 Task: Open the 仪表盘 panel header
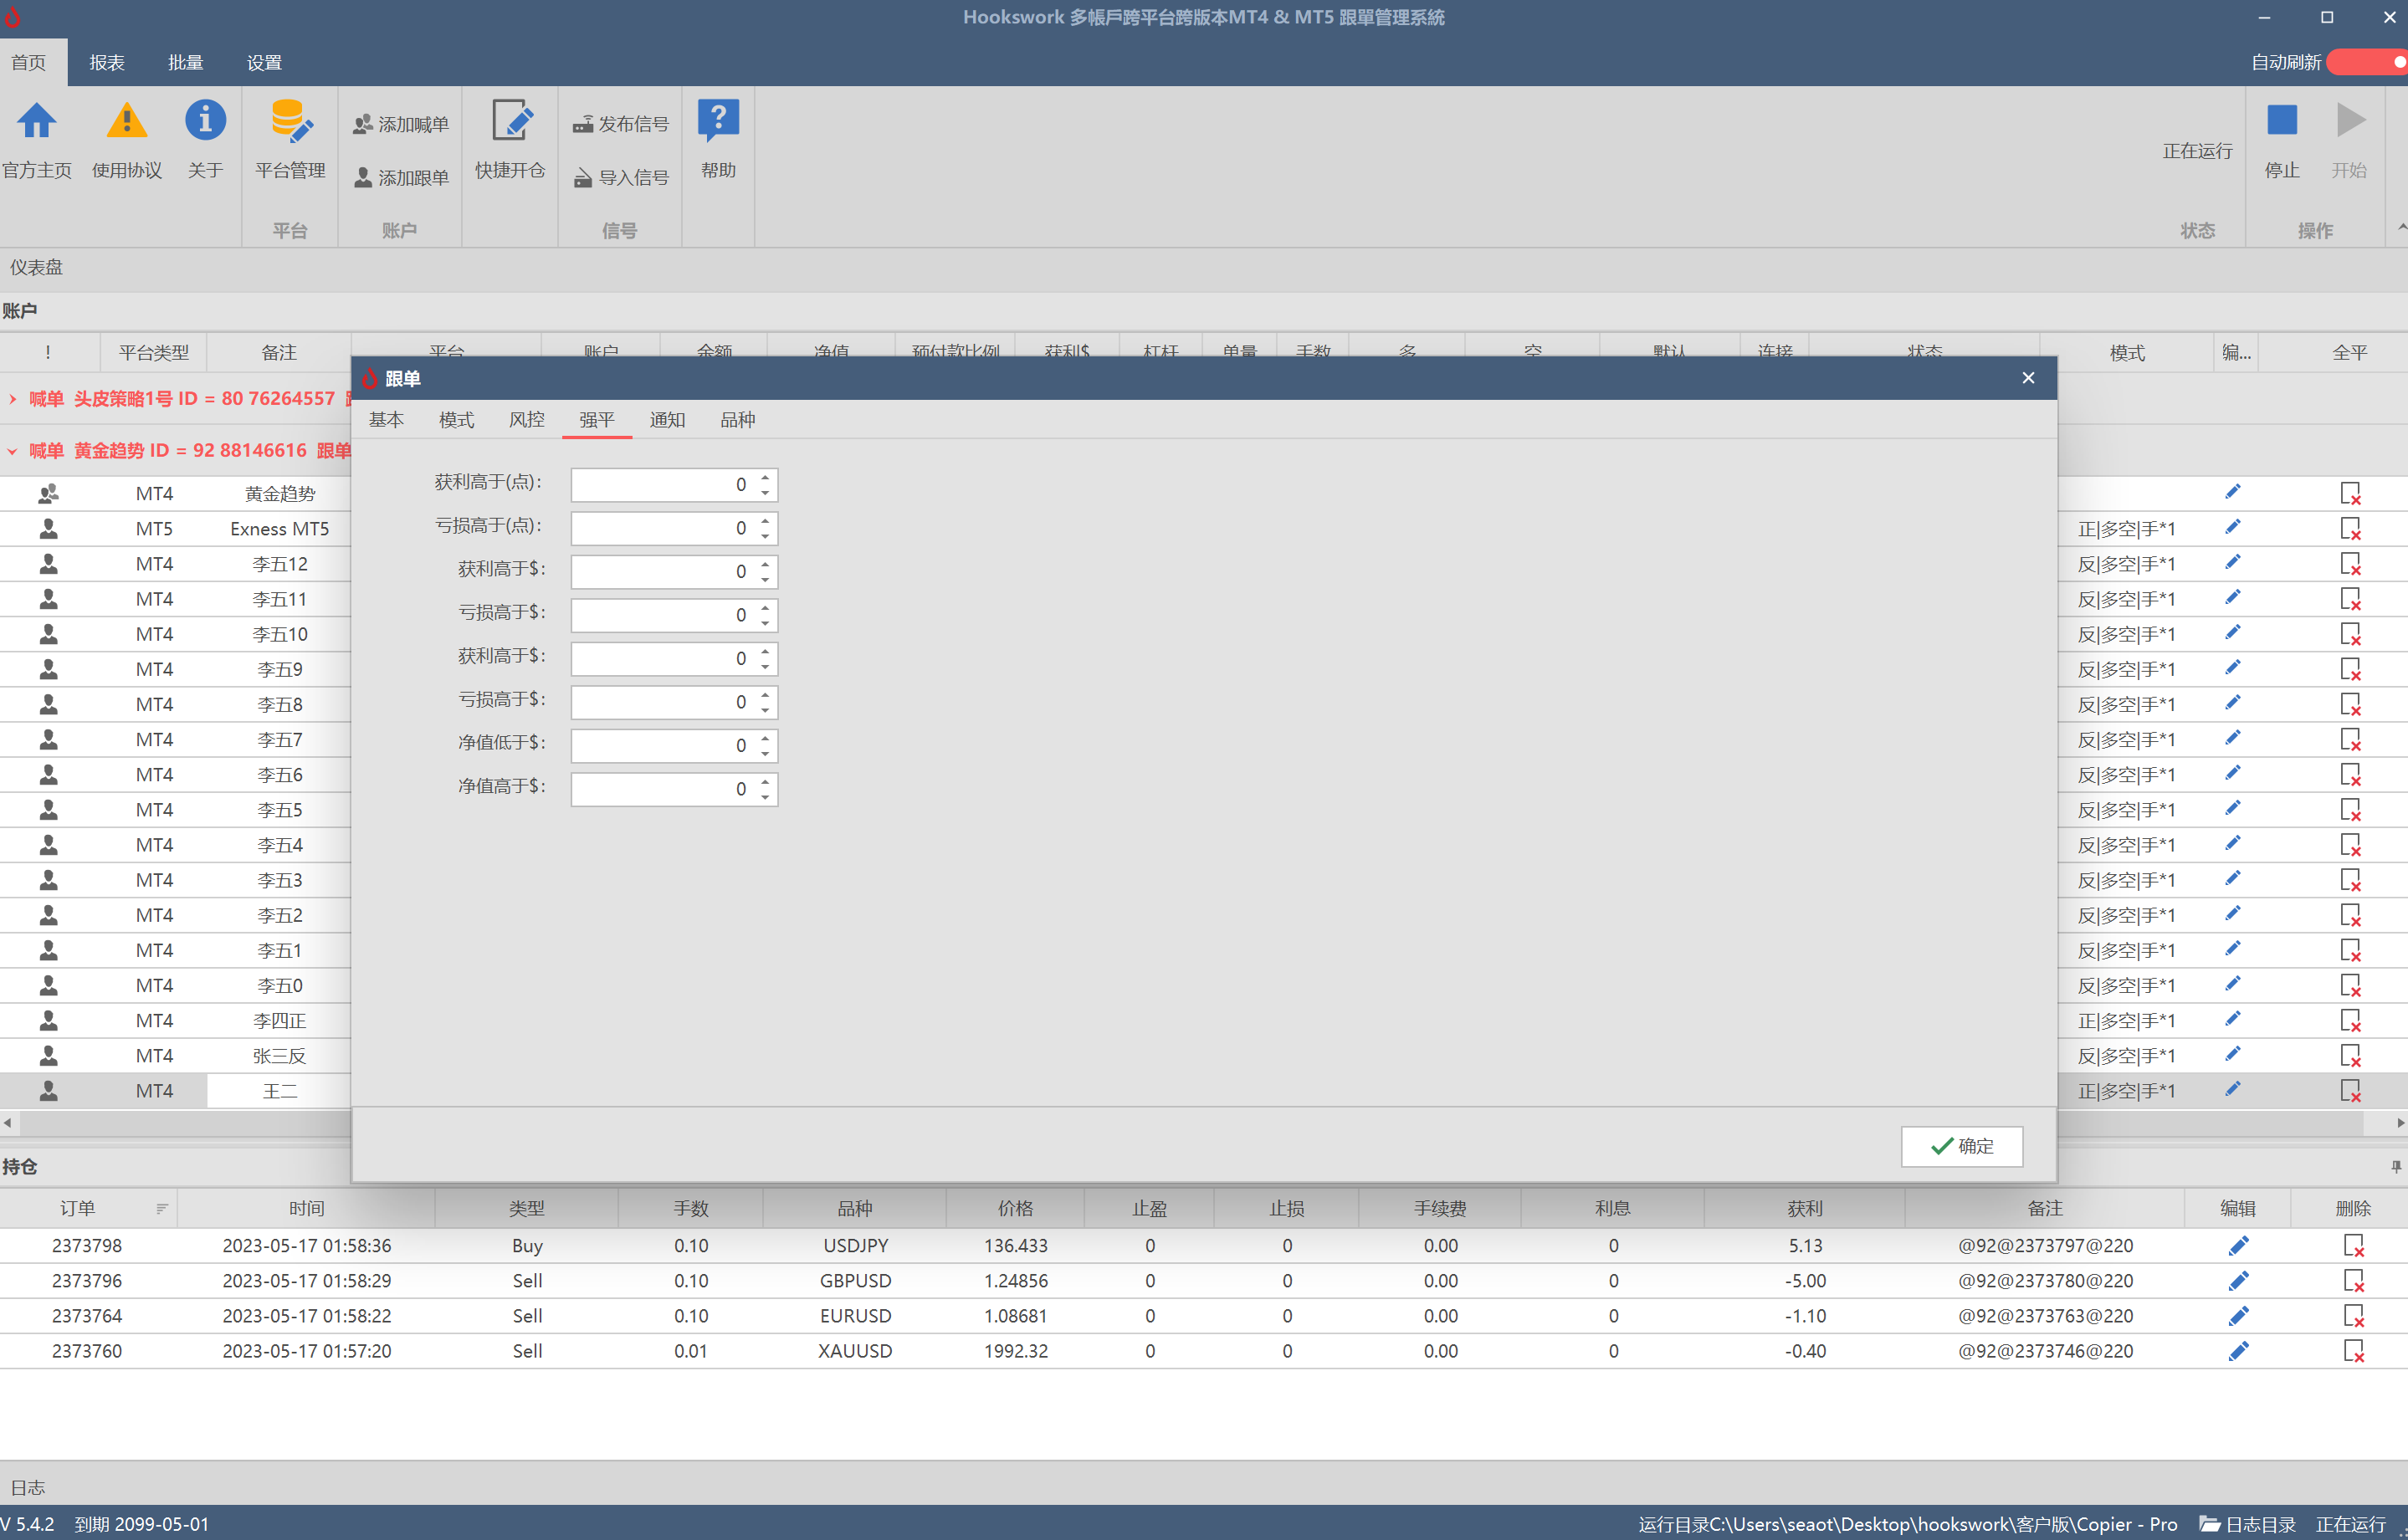[x=36, y=267]
